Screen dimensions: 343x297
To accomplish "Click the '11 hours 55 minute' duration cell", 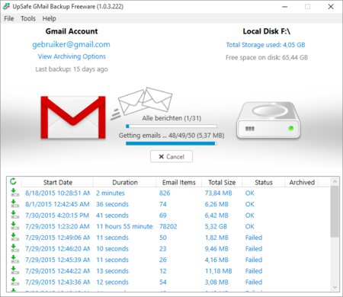I will click(x=125, y=226).
